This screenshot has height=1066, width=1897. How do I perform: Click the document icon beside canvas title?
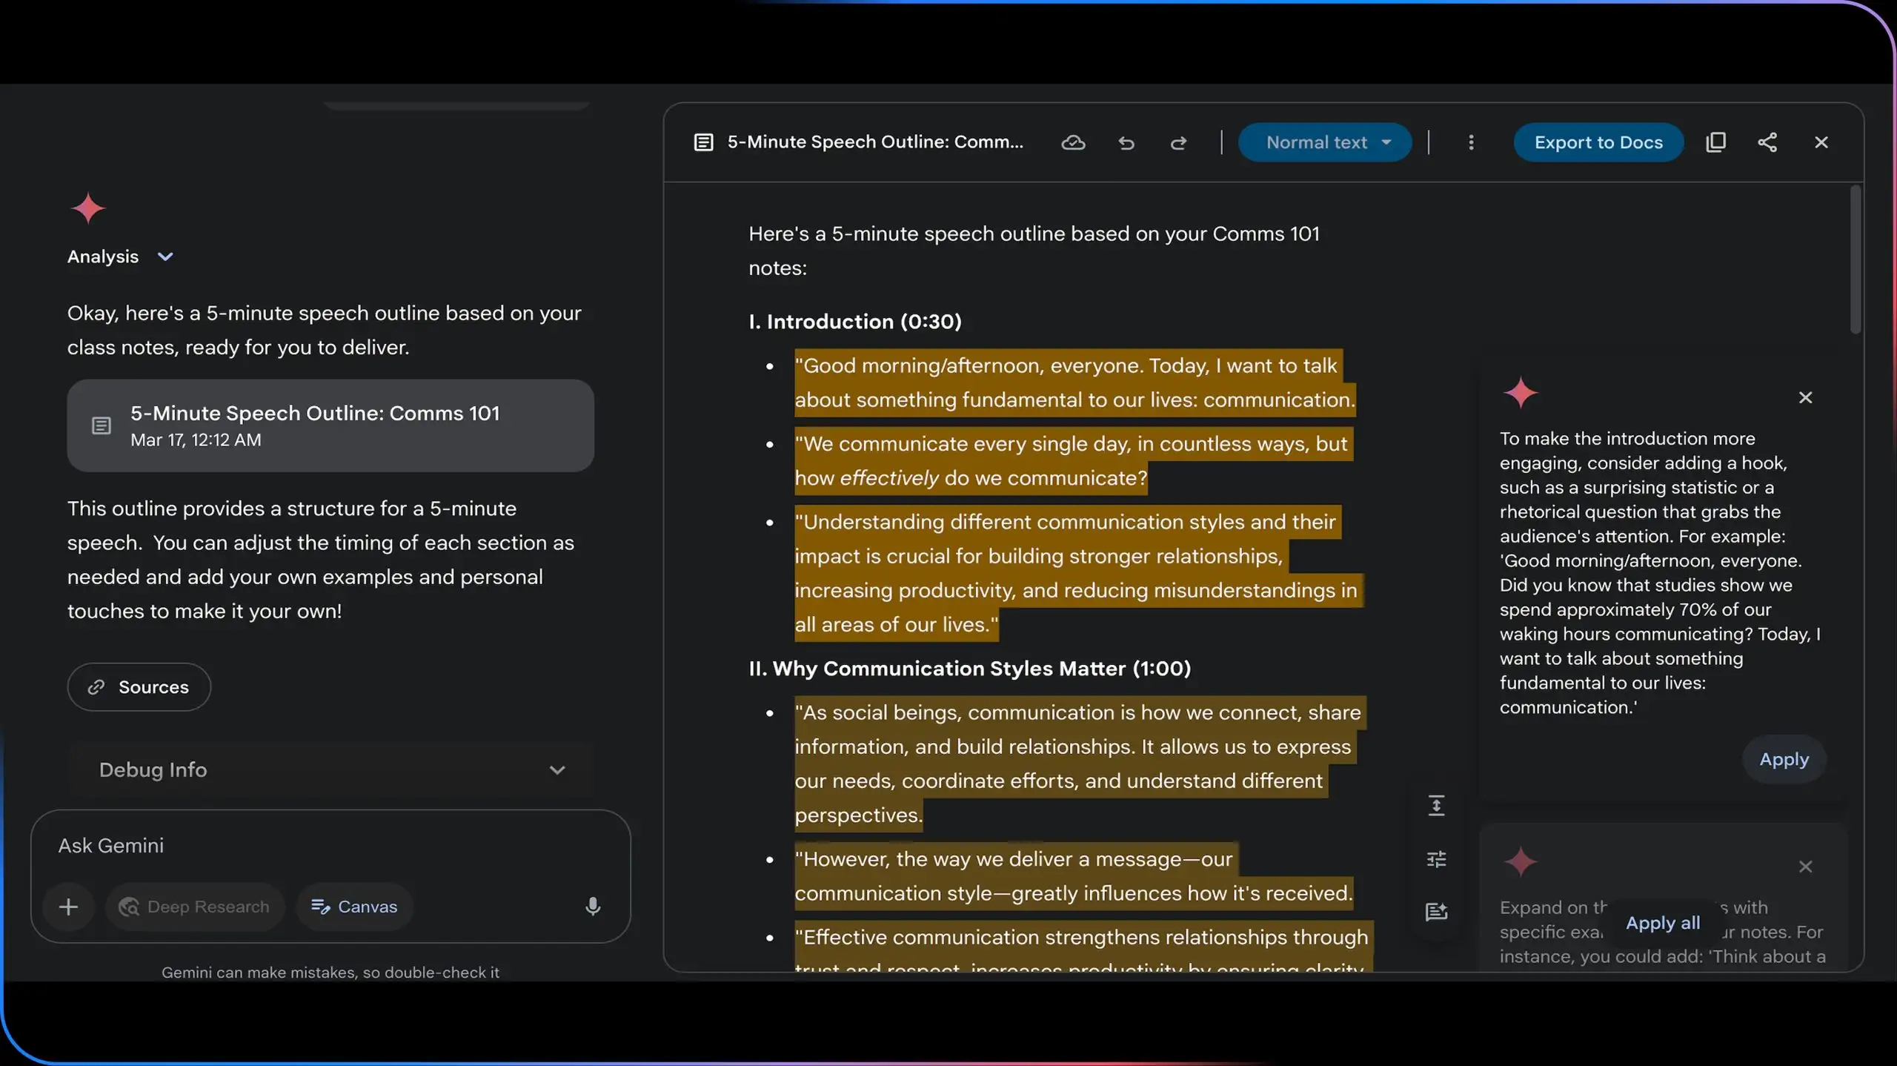click(x=703, y=142)
